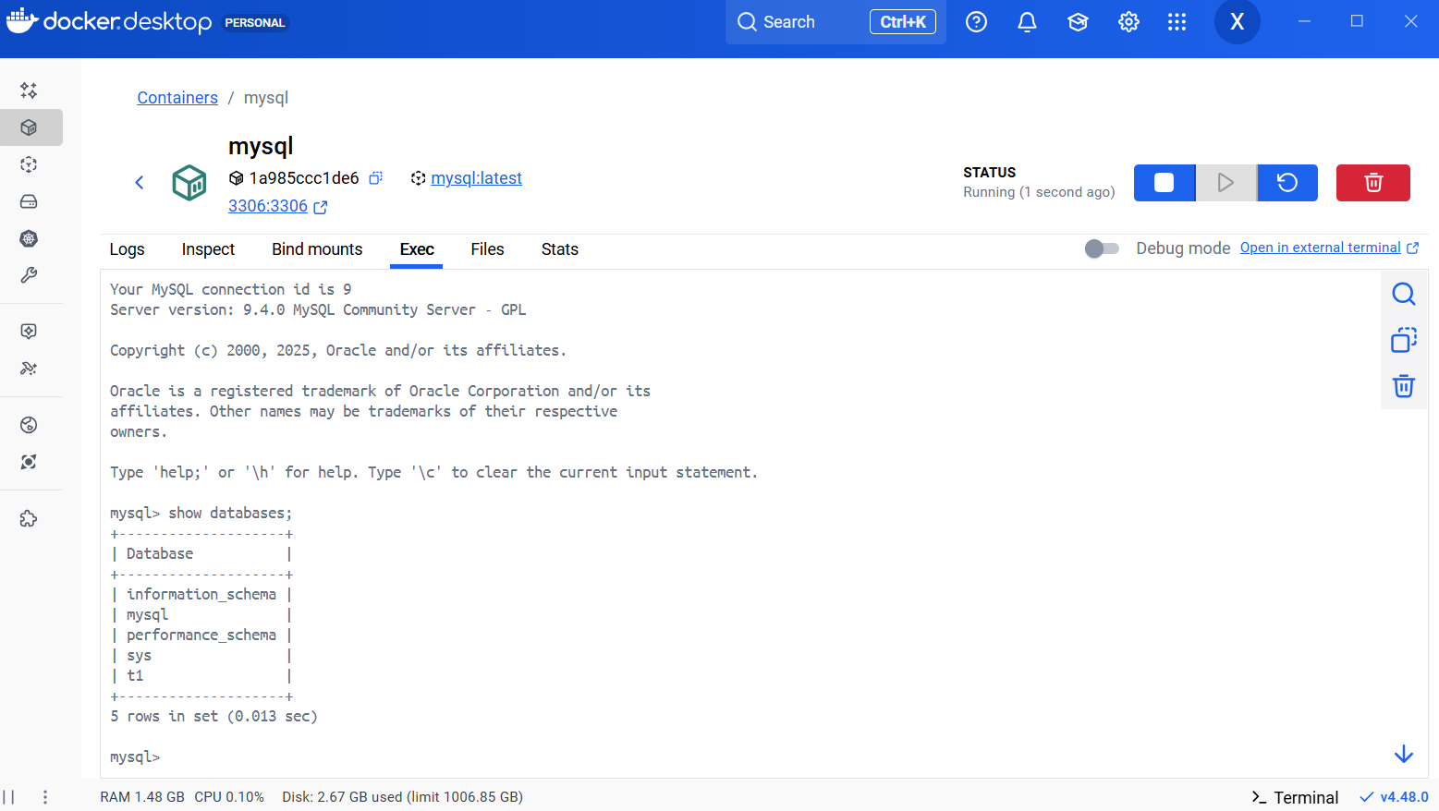
Task: Open Docker Hub icon in sidebar
Action: [x=29, y=425]
